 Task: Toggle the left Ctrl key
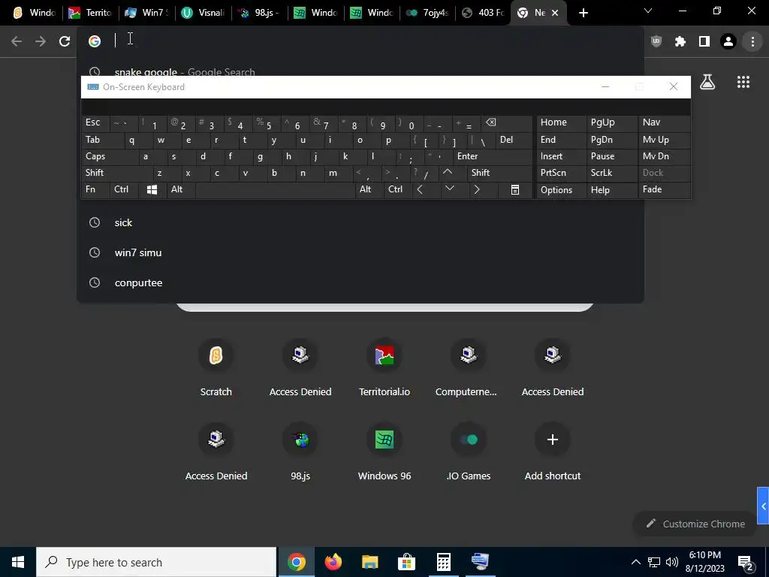(x=124, y=189)
